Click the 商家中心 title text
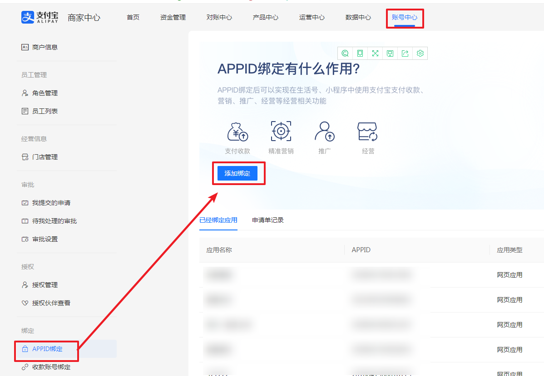 click(84, 17)
